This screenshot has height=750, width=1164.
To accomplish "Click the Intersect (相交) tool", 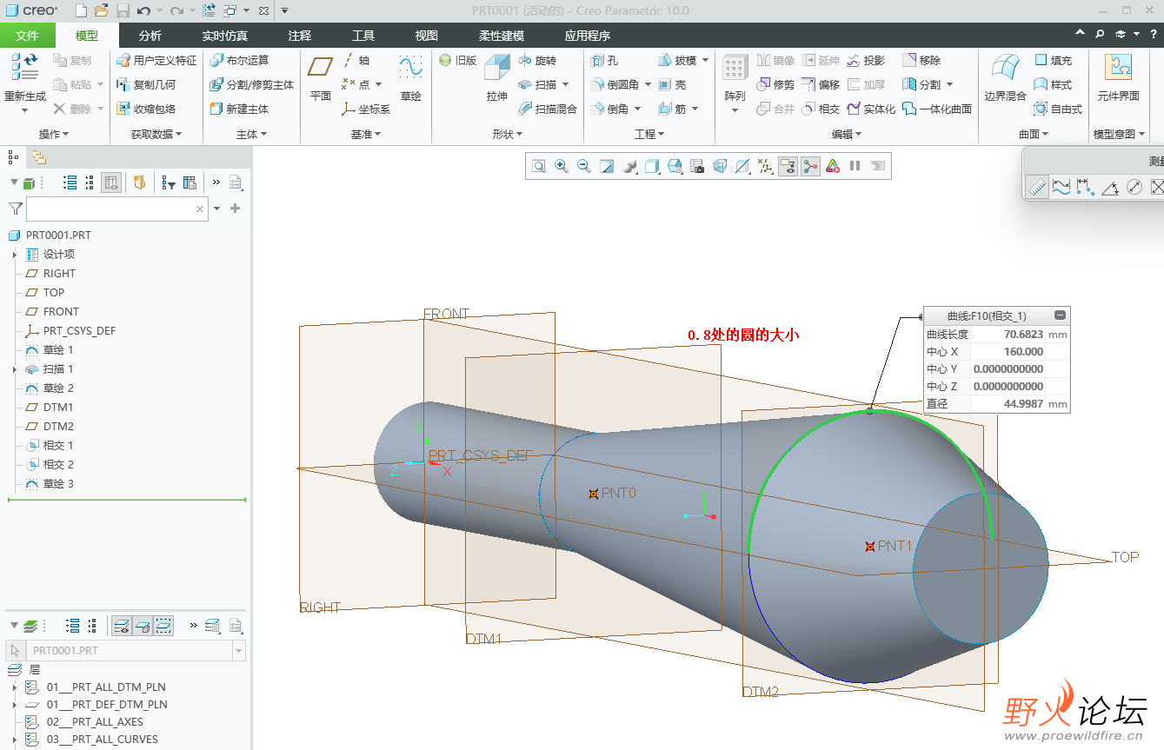I will click(x=821, y=109).
